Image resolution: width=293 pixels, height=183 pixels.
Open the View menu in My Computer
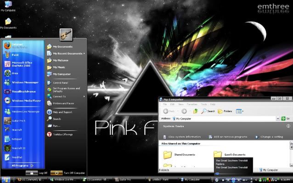[180, 104]
